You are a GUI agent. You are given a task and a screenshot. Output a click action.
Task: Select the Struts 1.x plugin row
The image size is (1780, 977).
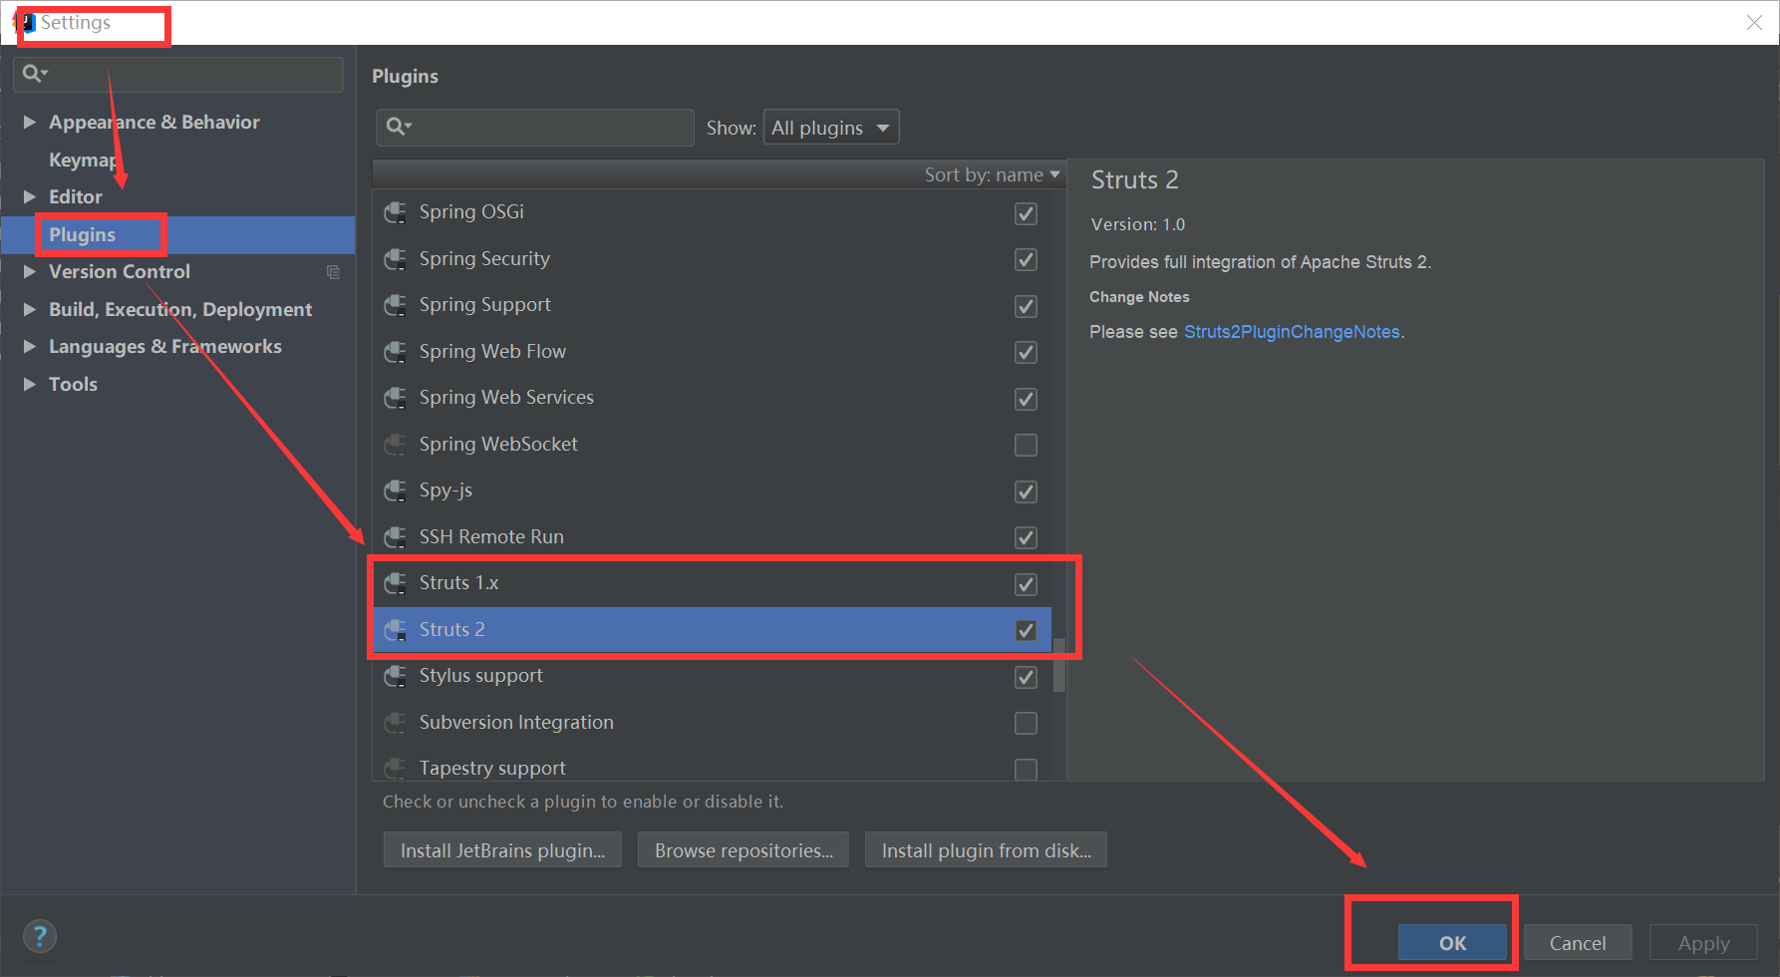click(x=712, y=583)
